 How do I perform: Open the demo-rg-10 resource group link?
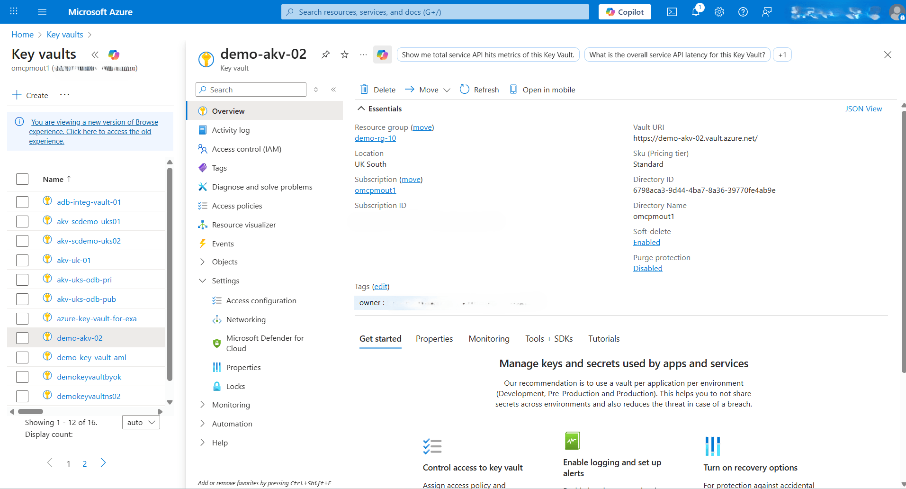tap(375, 138)
